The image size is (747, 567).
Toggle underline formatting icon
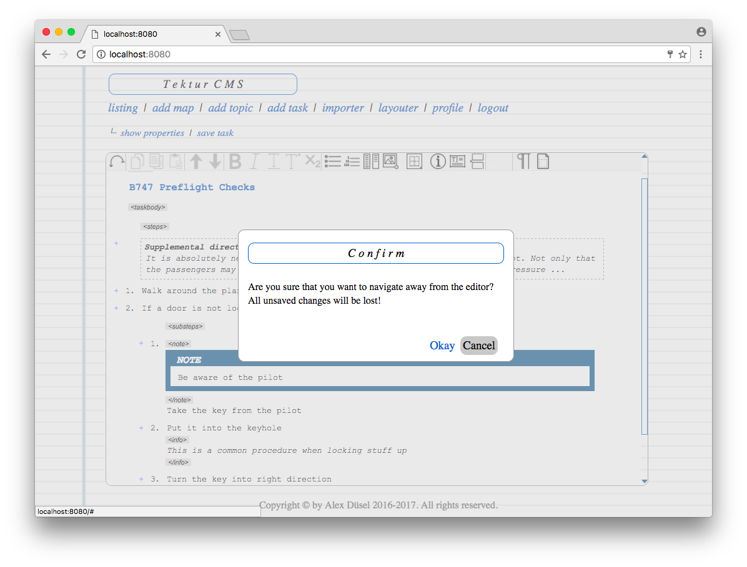pyautogui.click(x=274, y=162)
